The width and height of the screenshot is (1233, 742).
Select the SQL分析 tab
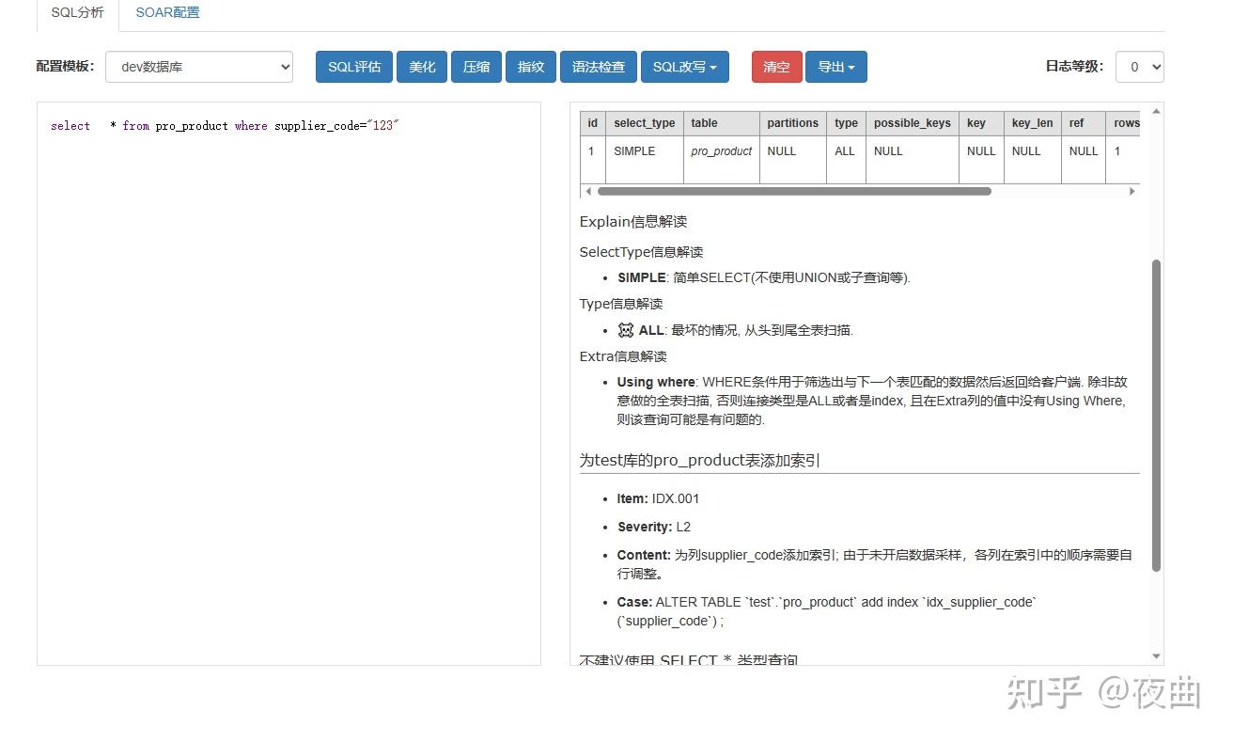tap(77, 12)
